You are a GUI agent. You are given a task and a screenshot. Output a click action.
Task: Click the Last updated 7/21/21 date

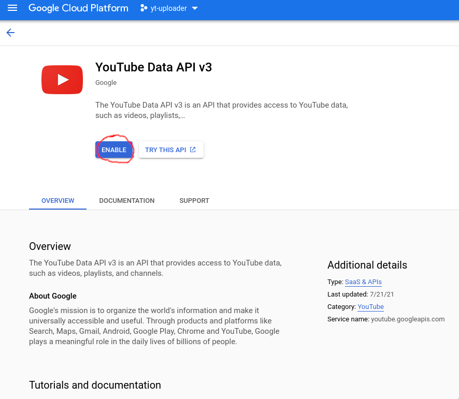click(382, 294)
